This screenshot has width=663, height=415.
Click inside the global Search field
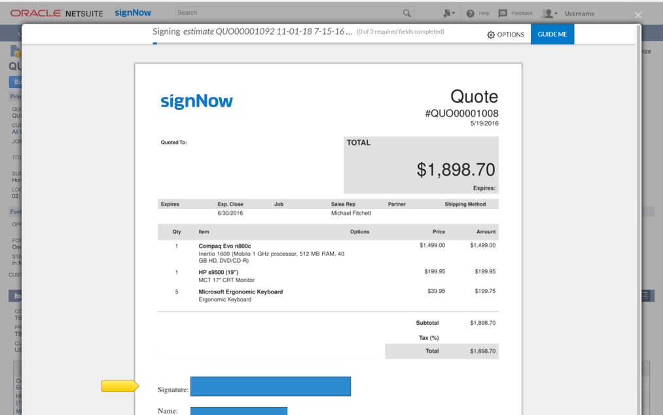coord(288,13)
